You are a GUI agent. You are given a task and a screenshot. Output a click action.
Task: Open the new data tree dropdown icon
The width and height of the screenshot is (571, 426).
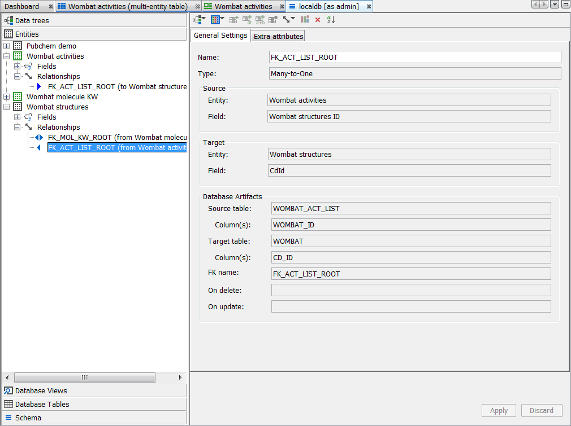tap(199, 20)
